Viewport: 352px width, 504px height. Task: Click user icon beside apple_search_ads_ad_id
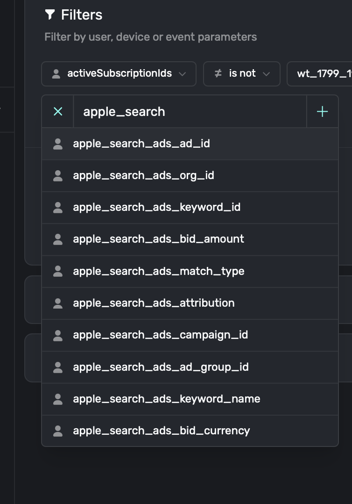(x=58, y=144)
